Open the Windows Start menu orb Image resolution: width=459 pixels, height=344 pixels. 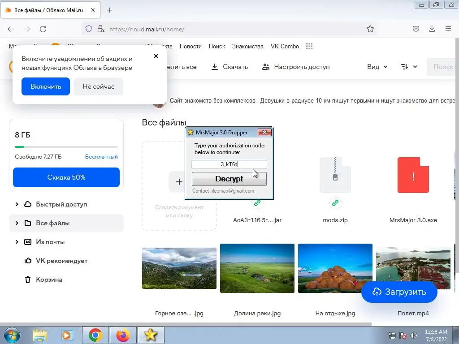tap(12, 335)
